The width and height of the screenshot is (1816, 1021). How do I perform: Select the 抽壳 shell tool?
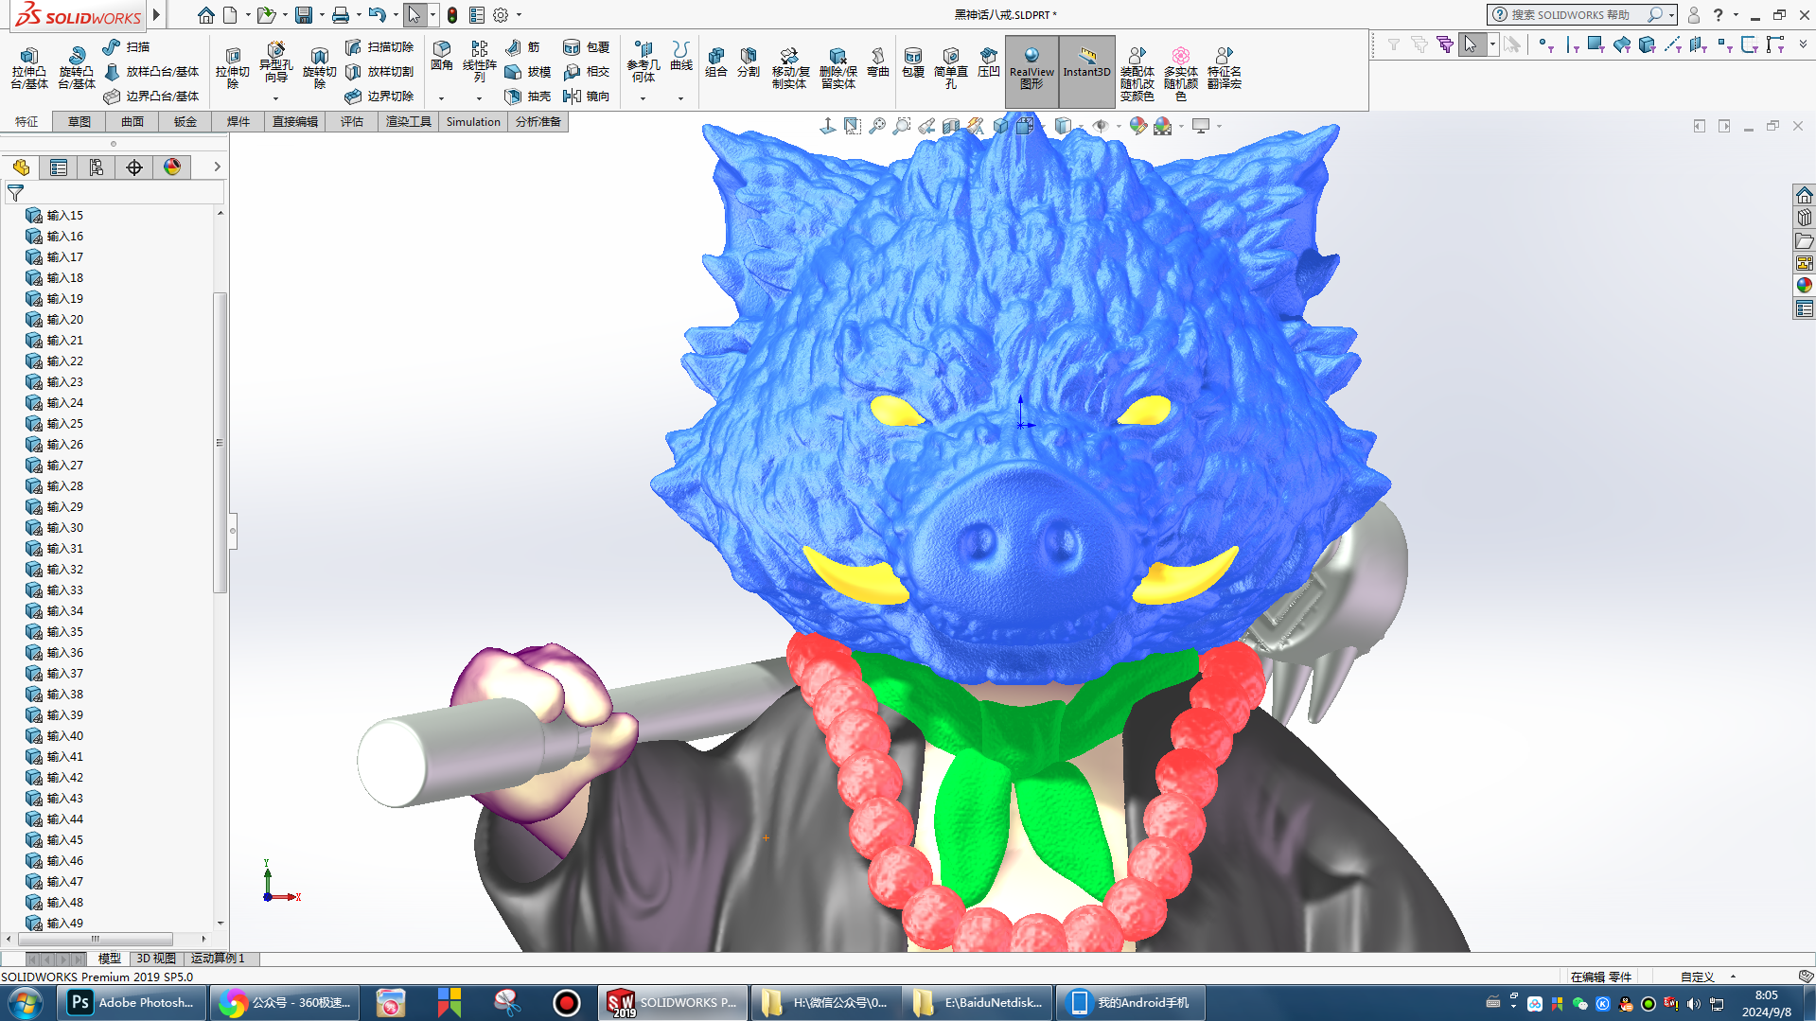pos(528,96)
